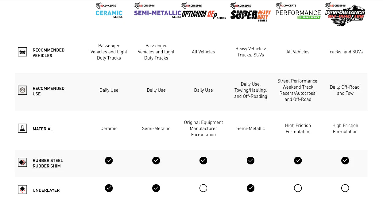Click empty Performance Sport underlayer circle
Screen dimensions: 383x200
(x=298, y=188)
